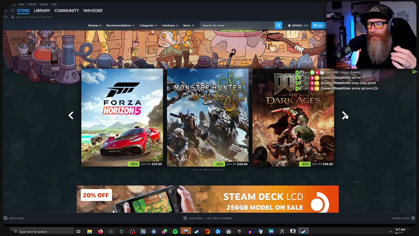Open the Hardware dropdown menu

point(170,25)
